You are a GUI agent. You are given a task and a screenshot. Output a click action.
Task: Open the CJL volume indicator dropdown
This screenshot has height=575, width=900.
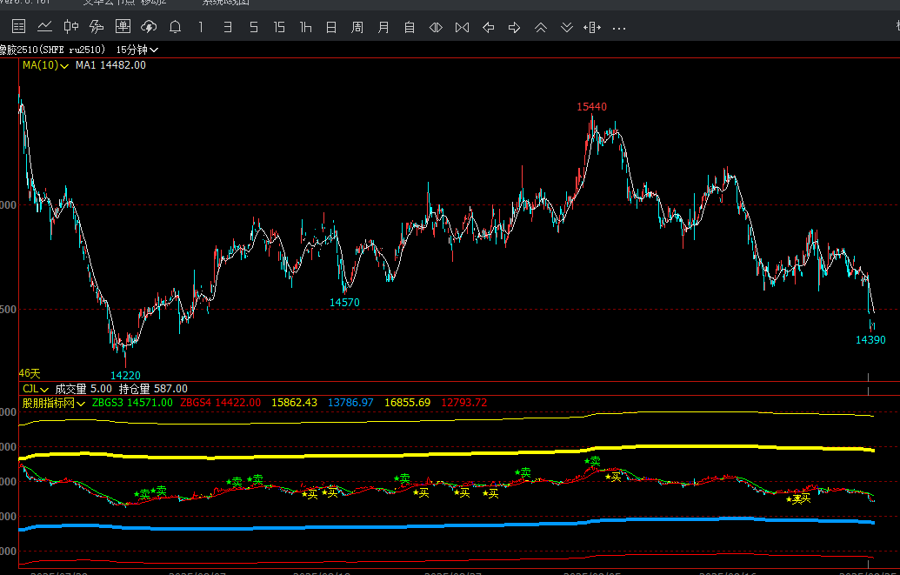click(35, 389)
